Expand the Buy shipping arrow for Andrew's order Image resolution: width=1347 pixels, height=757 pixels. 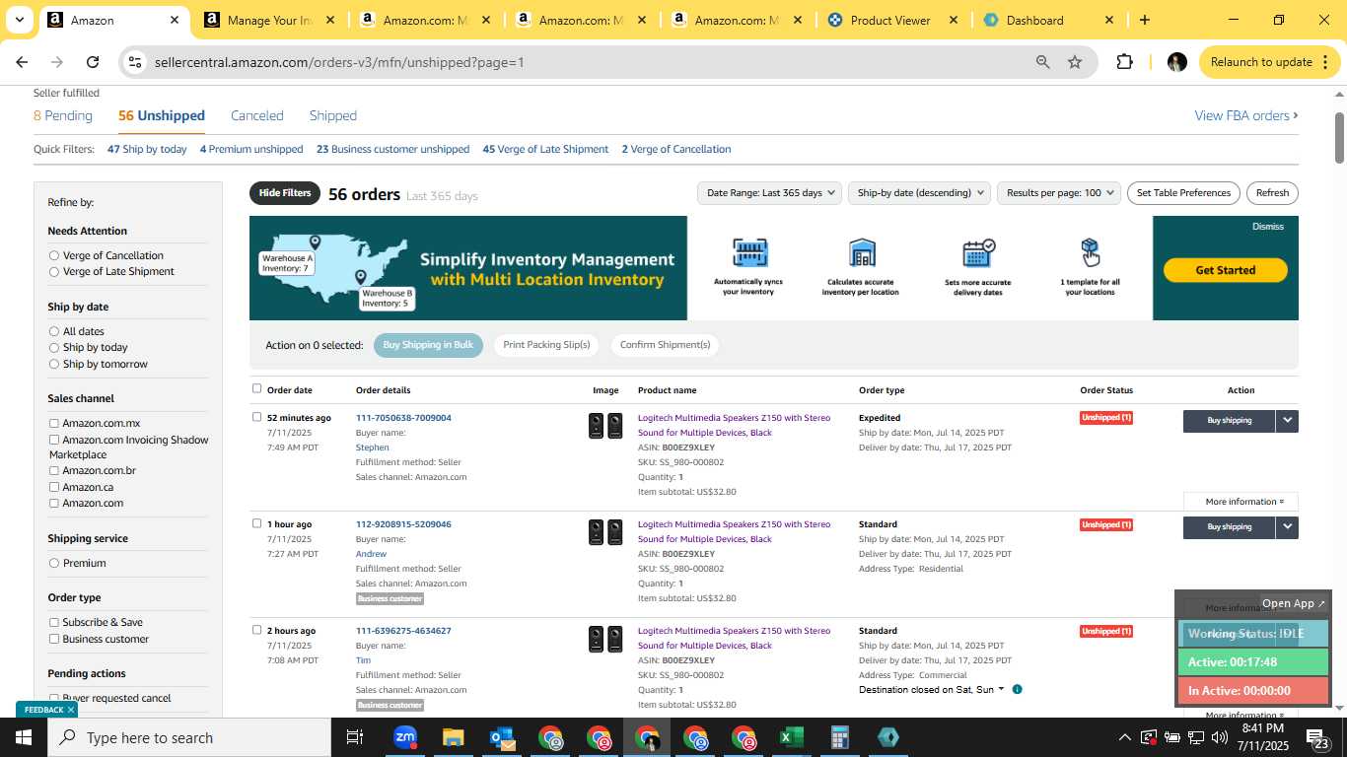tap(1287, 527)
